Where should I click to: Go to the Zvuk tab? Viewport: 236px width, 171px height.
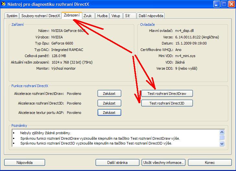(88, 16)
